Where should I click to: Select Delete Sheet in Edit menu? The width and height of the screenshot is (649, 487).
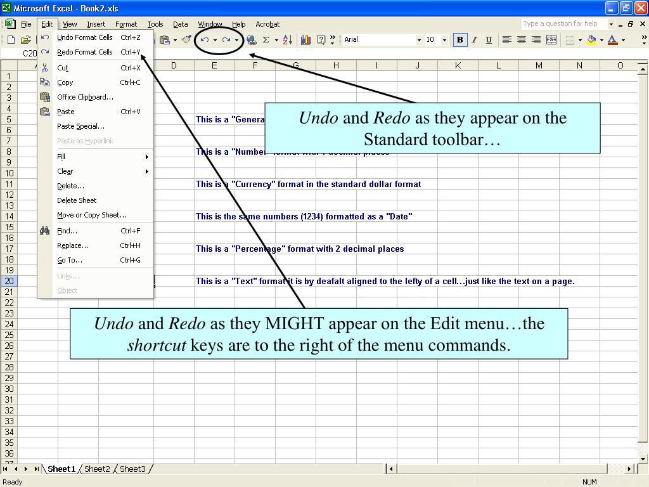click(x=95, y=200)
